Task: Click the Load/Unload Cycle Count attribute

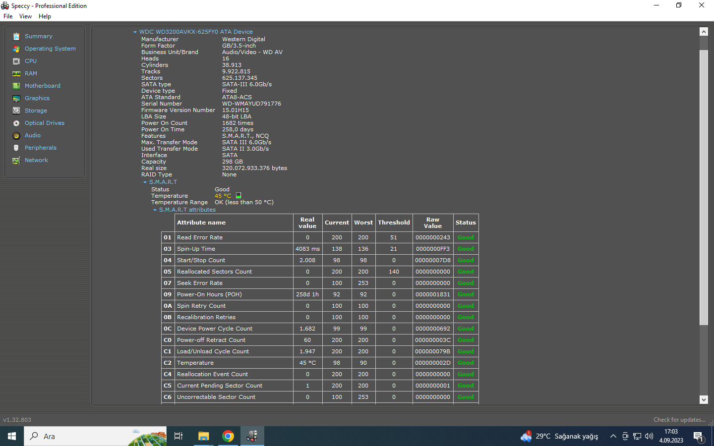Action: click(213, 351)
